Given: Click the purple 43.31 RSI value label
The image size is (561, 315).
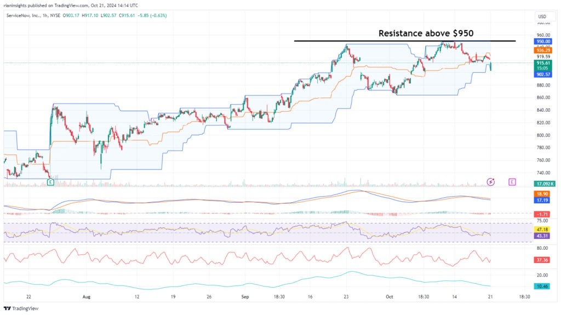Looking at the screenshot, I should coord(543,235).
